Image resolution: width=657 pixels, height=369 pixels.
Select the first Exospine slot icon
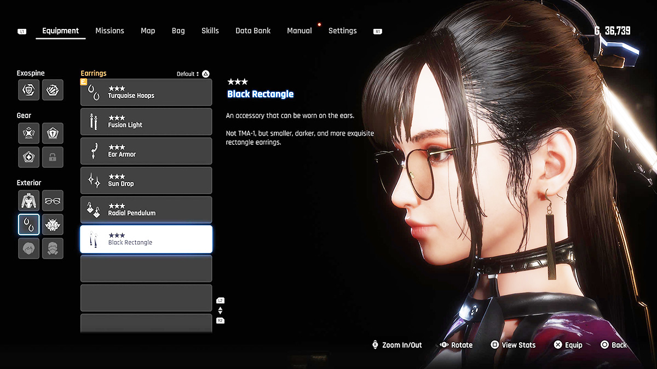pos(28,90)
